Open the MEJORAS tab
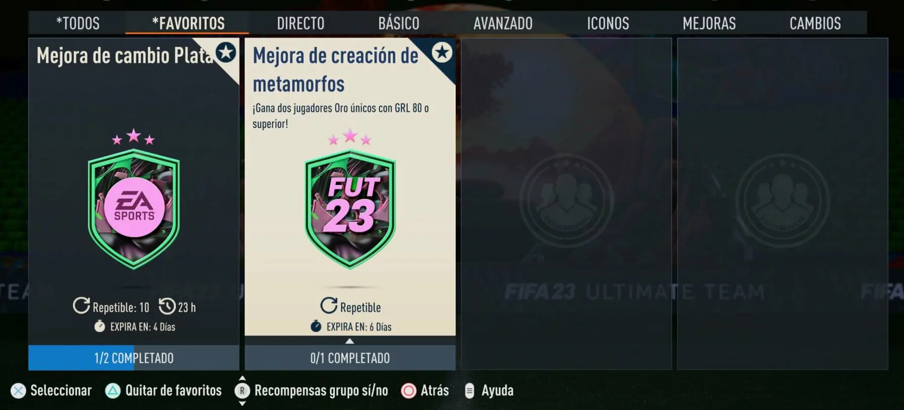The width and height of the screenshot is (904, 410). (709, 23)
